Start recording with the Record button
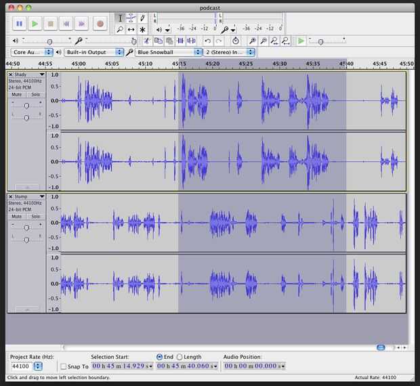The height and width of the screenshot is (386, 420). click(100, 24)
